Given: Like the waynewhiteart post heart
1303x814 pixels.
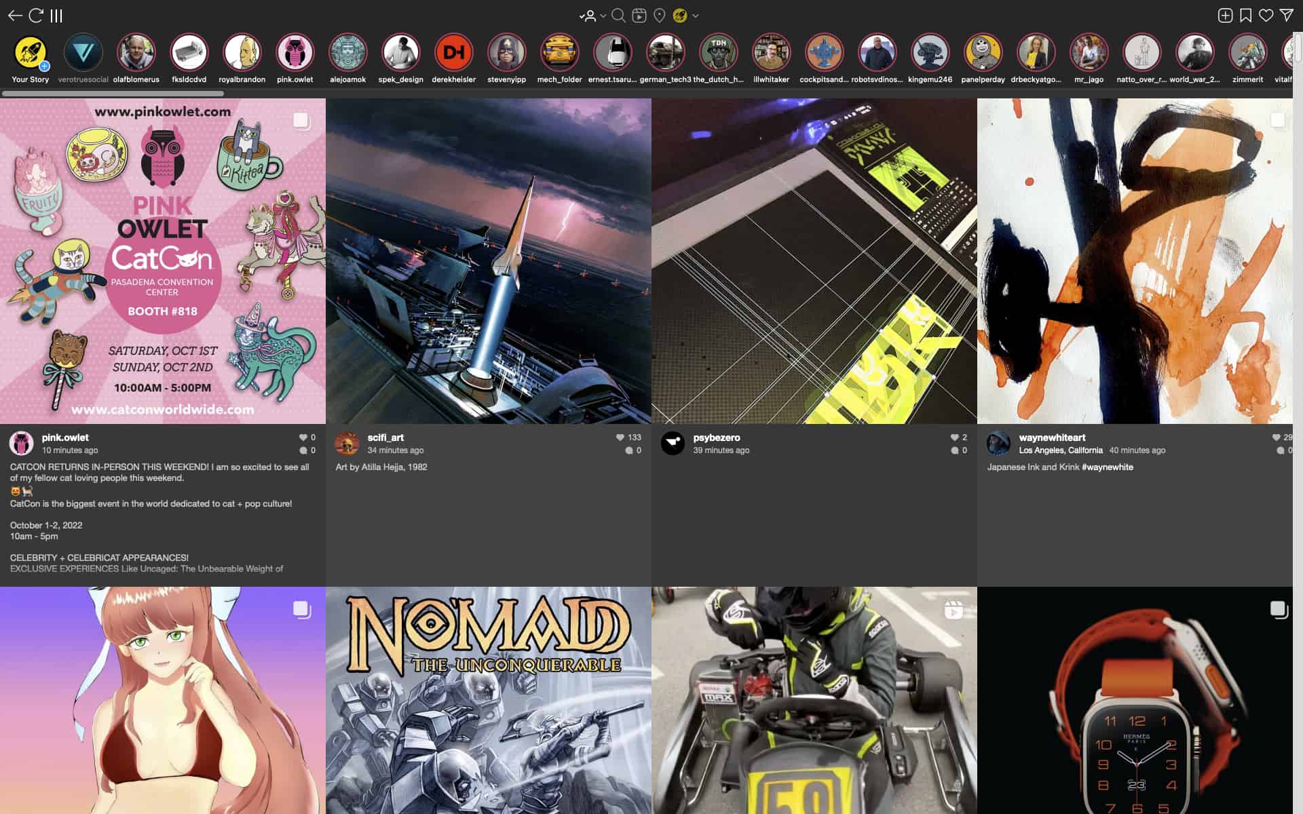Looking at the screenshot, I should [x=1276, y=438].
